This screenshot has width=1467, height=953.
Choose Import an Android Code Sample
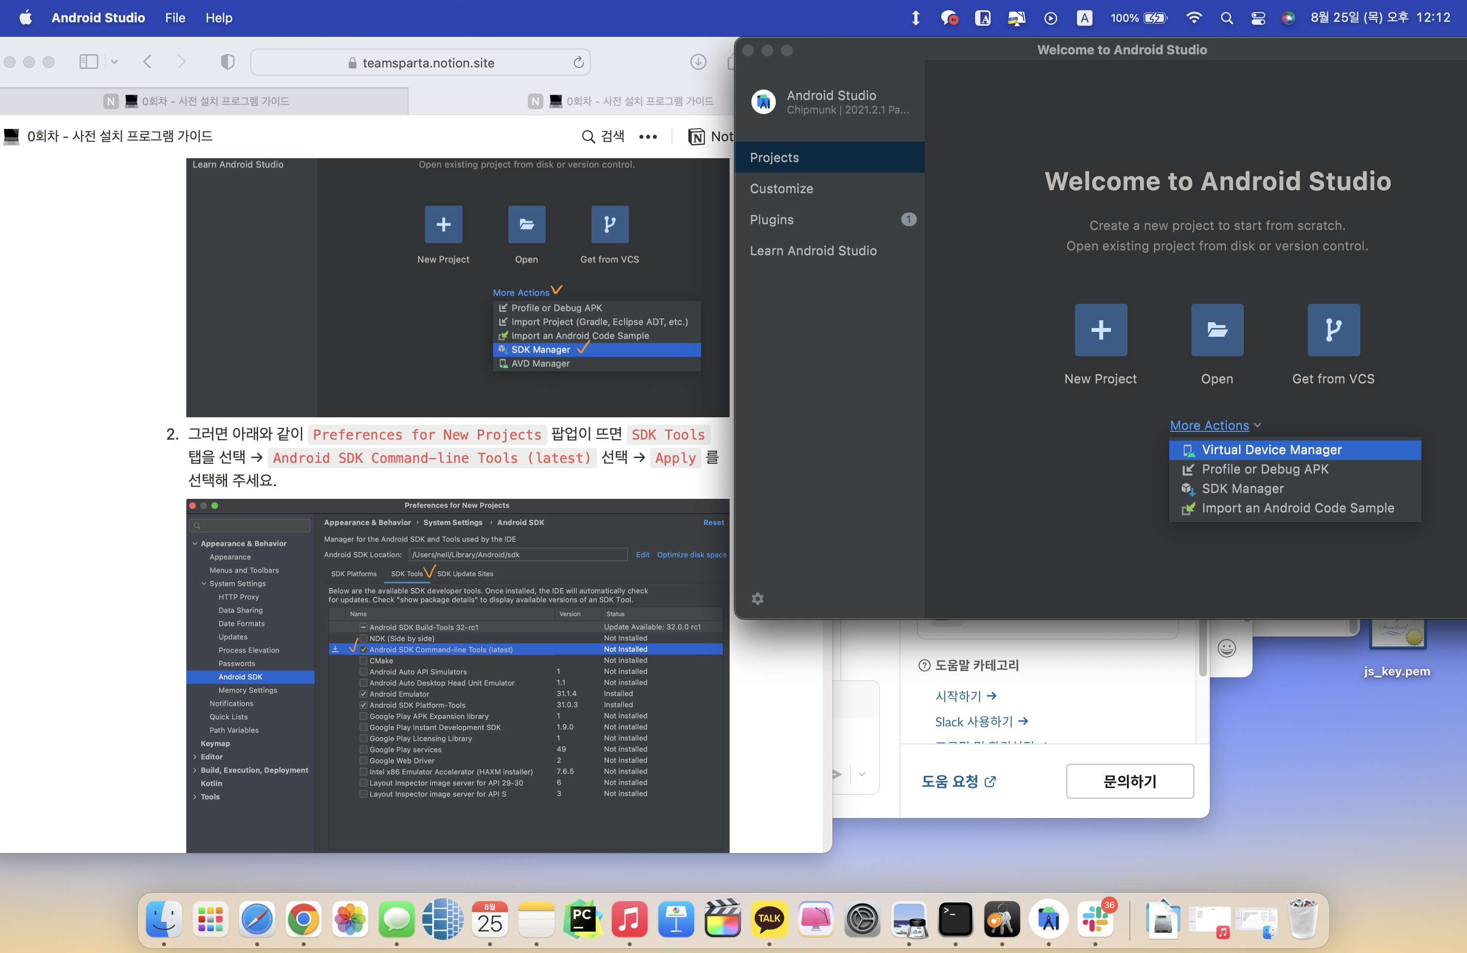[x=1294, y=508]
